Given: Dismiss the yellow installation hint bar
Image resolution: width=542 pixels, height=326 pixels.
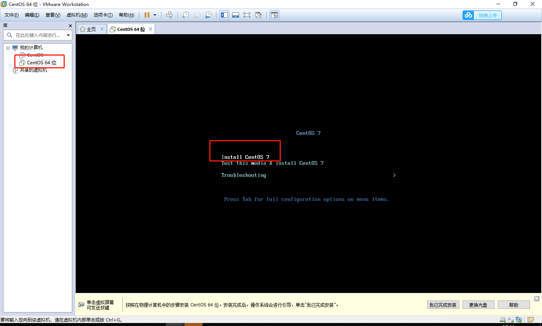Looking at the screenshot, I should pyautogui.click(x=537, y=298).
